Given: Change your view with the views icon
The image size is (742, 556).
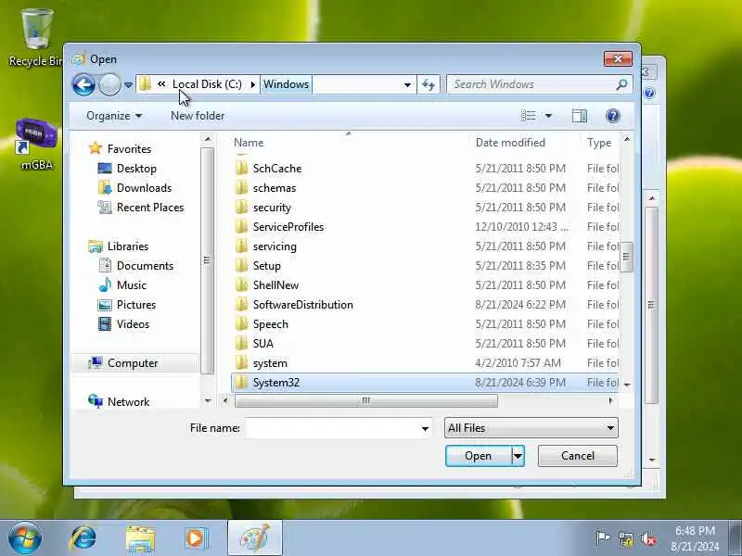Looking at the screenshot, I should (528, 116).
